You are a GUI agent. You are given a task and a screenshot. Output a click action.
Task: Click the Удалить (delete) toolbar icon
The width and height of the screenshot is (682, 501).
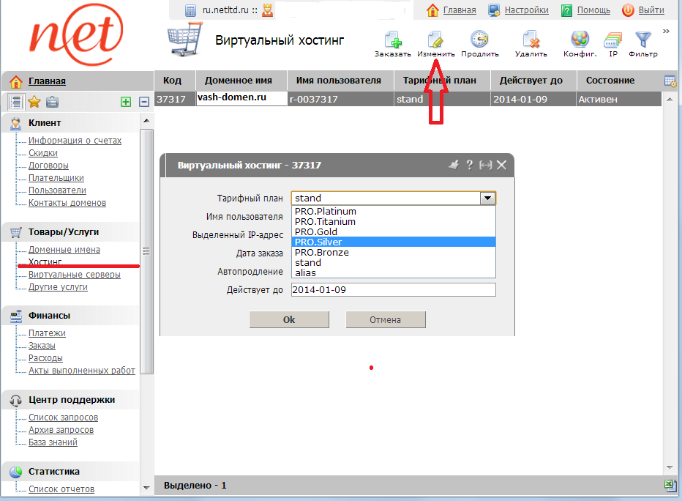[531, 41]
